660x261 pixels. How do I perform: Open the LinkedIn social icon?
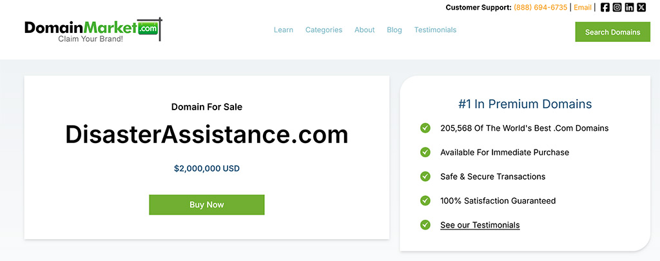click(x=630, y=8)
